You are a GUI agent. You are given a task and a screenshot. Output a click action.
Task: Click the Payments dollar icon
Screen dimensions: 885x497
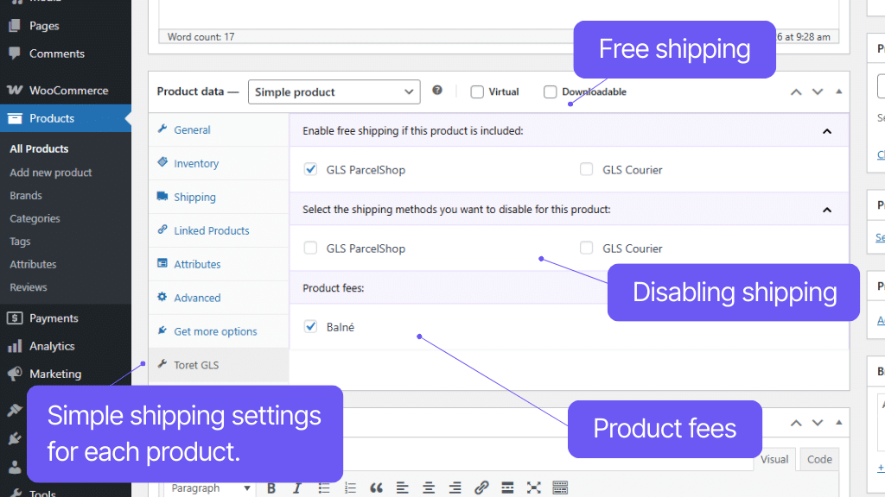click(x=16, y=318)
